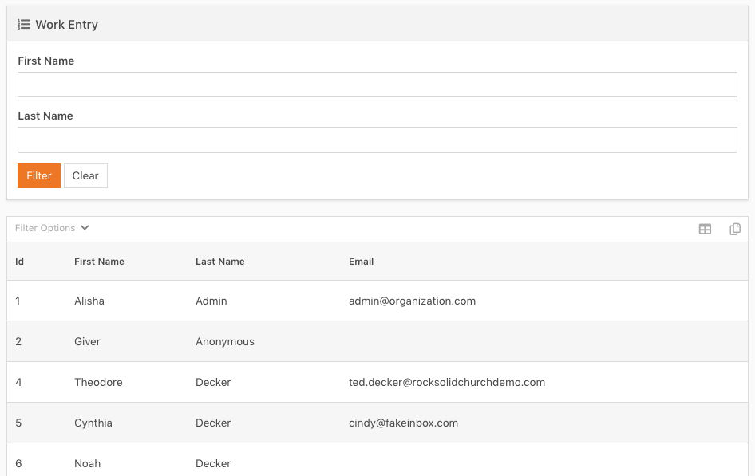Click the Work Entry list icon
This screenshot has width=755, height=476.
click(x=24, y=24)
